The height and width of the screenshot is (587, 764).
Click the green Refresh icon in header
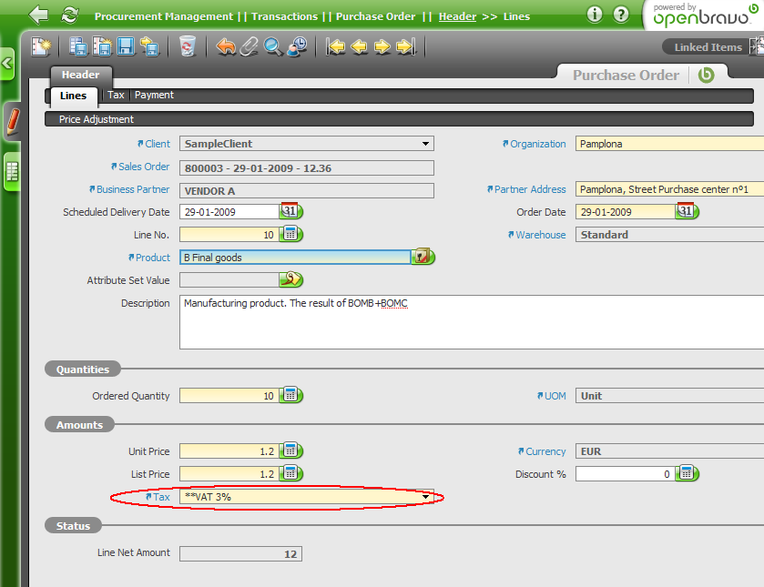[69, 15]
